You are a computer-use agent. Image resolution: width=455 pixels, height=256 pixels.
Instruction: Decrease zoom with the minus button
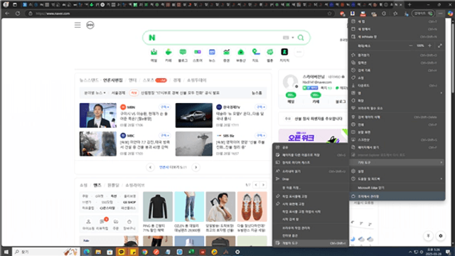click(411, 46)
